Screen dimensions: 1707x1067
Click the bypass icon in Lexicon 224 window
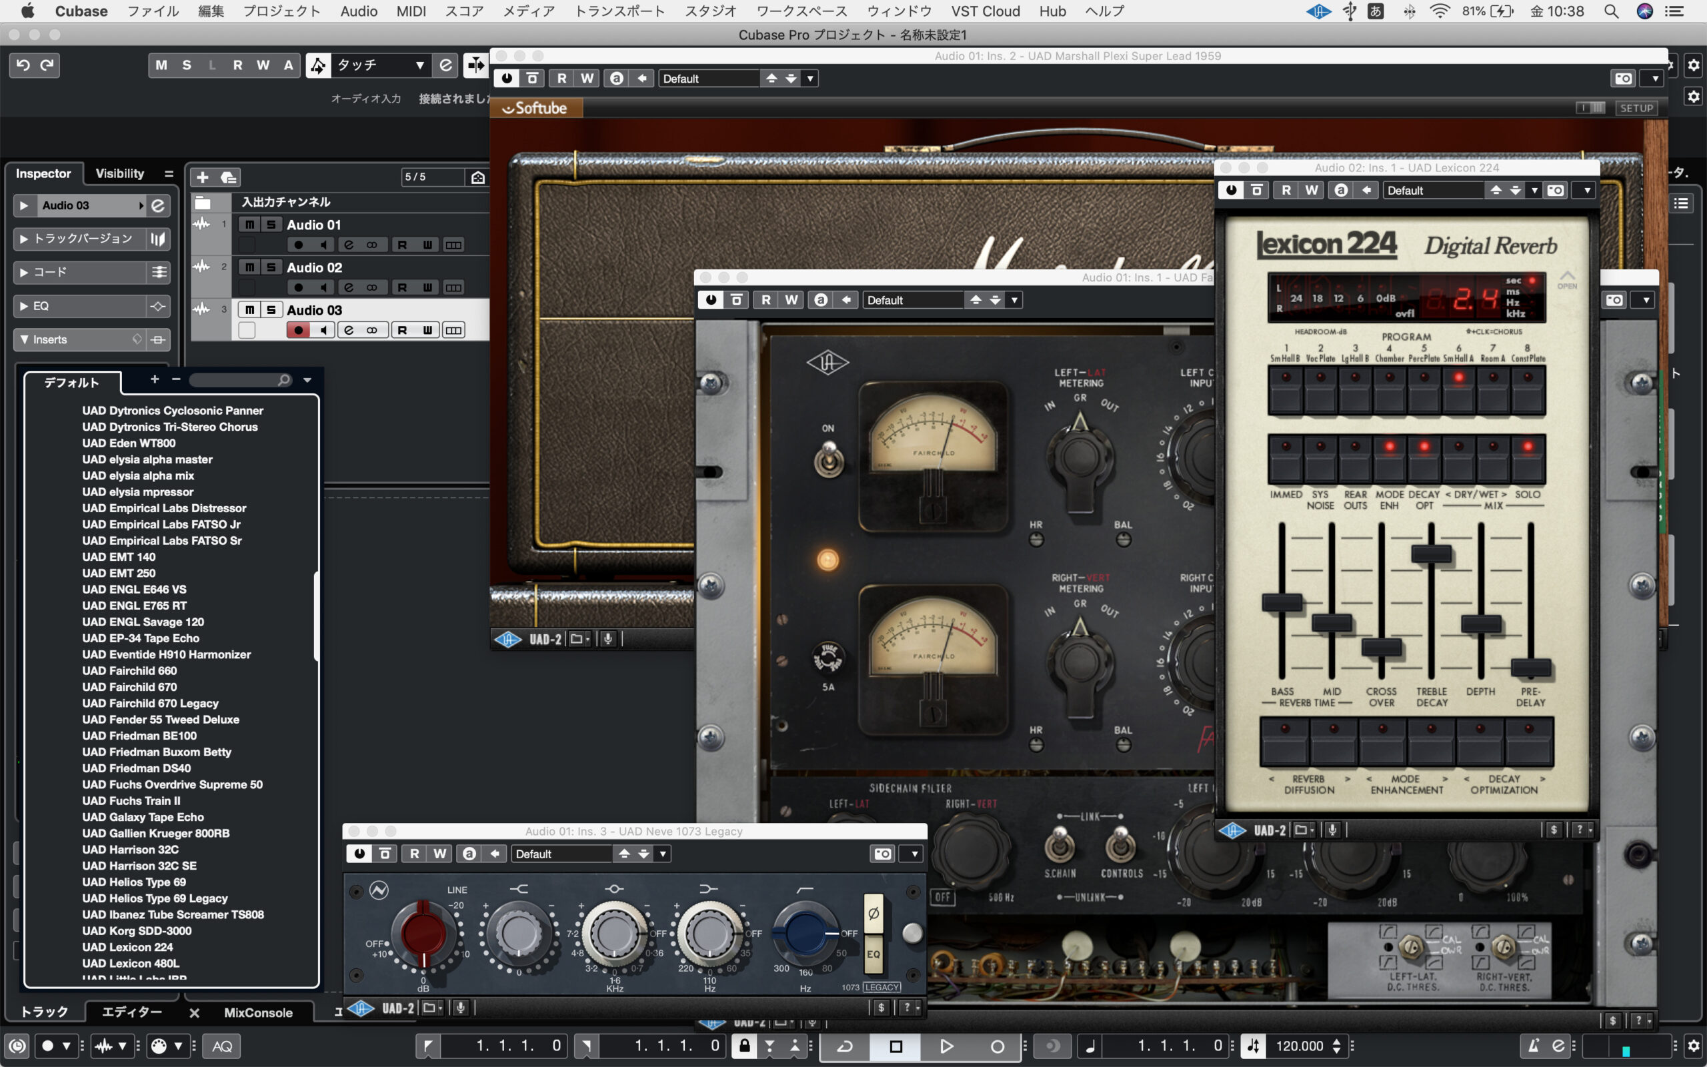coord(1256,190)
